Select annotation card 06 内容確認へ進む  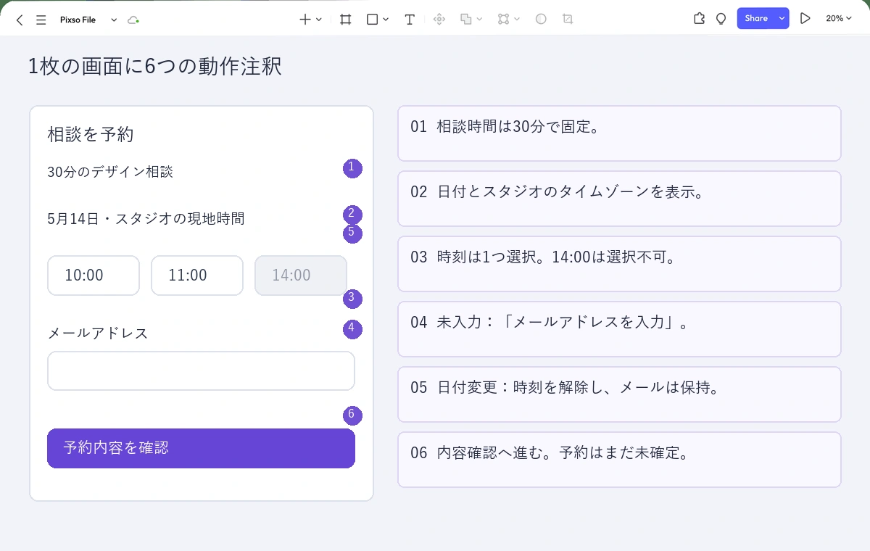point(619,460)
